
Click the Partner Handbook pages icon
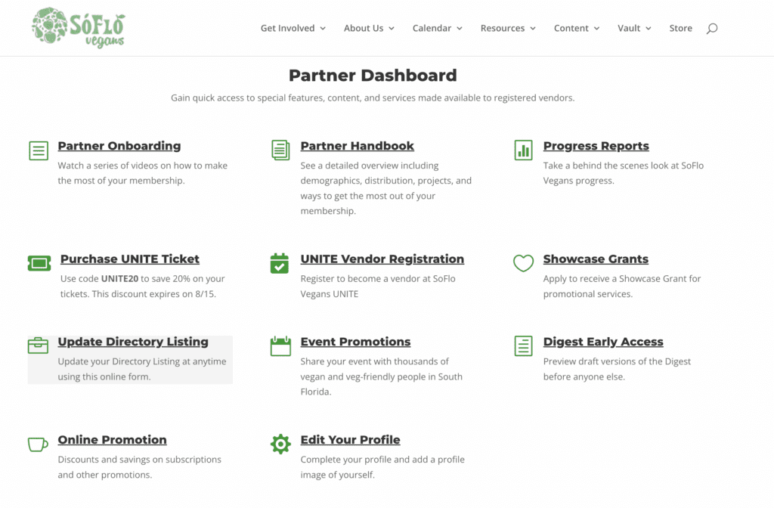point(280,150)
